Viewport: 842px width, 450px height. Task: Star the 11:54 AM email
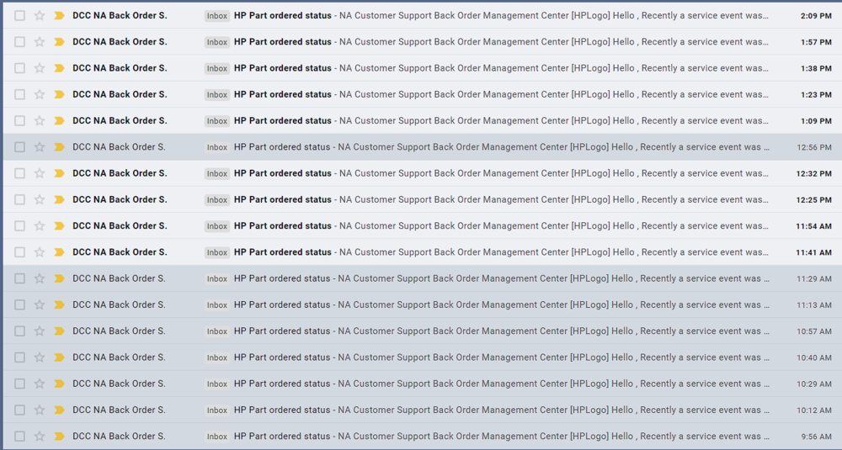pyautogui.click(x=40, y=226)
